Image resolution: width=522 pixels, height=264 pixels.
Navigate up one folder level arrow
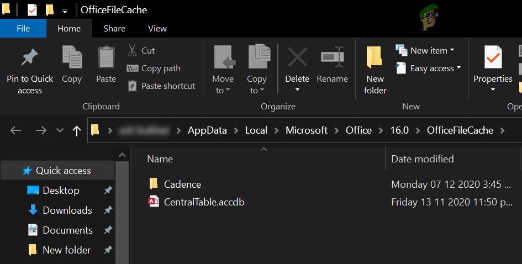tap(77, 131)
